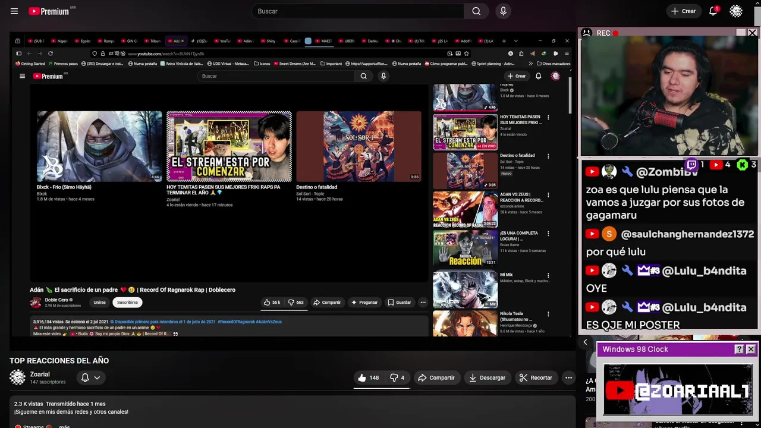761x428 pixels.
Task: Open the Zoarial channel name link
Action: click(x=40, y=374)
